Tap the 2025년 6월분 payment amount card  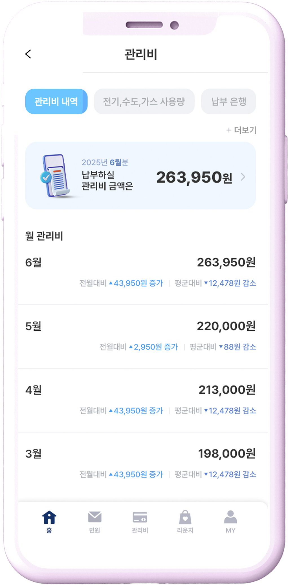[140, 175]
